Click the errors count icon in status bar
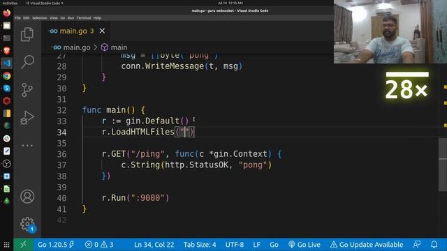The image size is (447, 251). [x=91, y=245]
